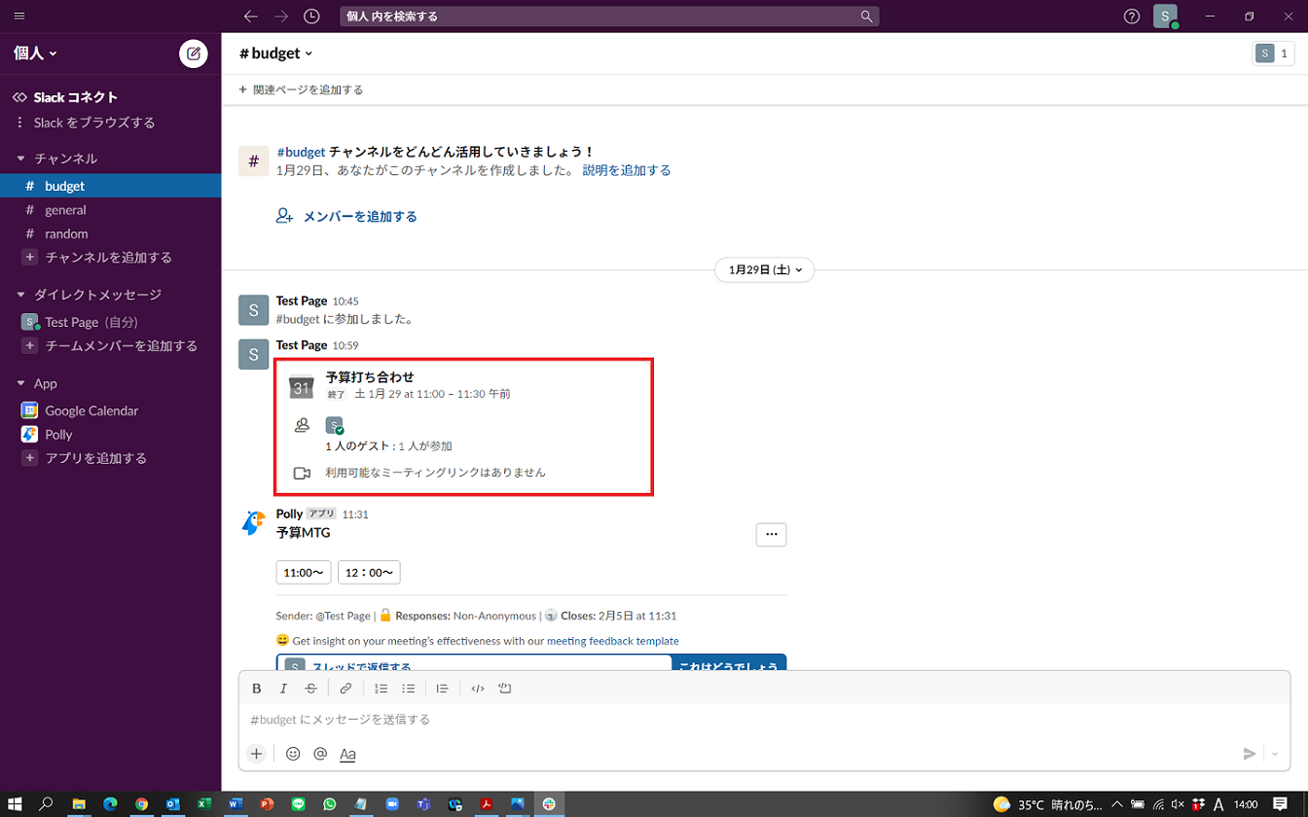Click the plus attachment button in composer

256,754
